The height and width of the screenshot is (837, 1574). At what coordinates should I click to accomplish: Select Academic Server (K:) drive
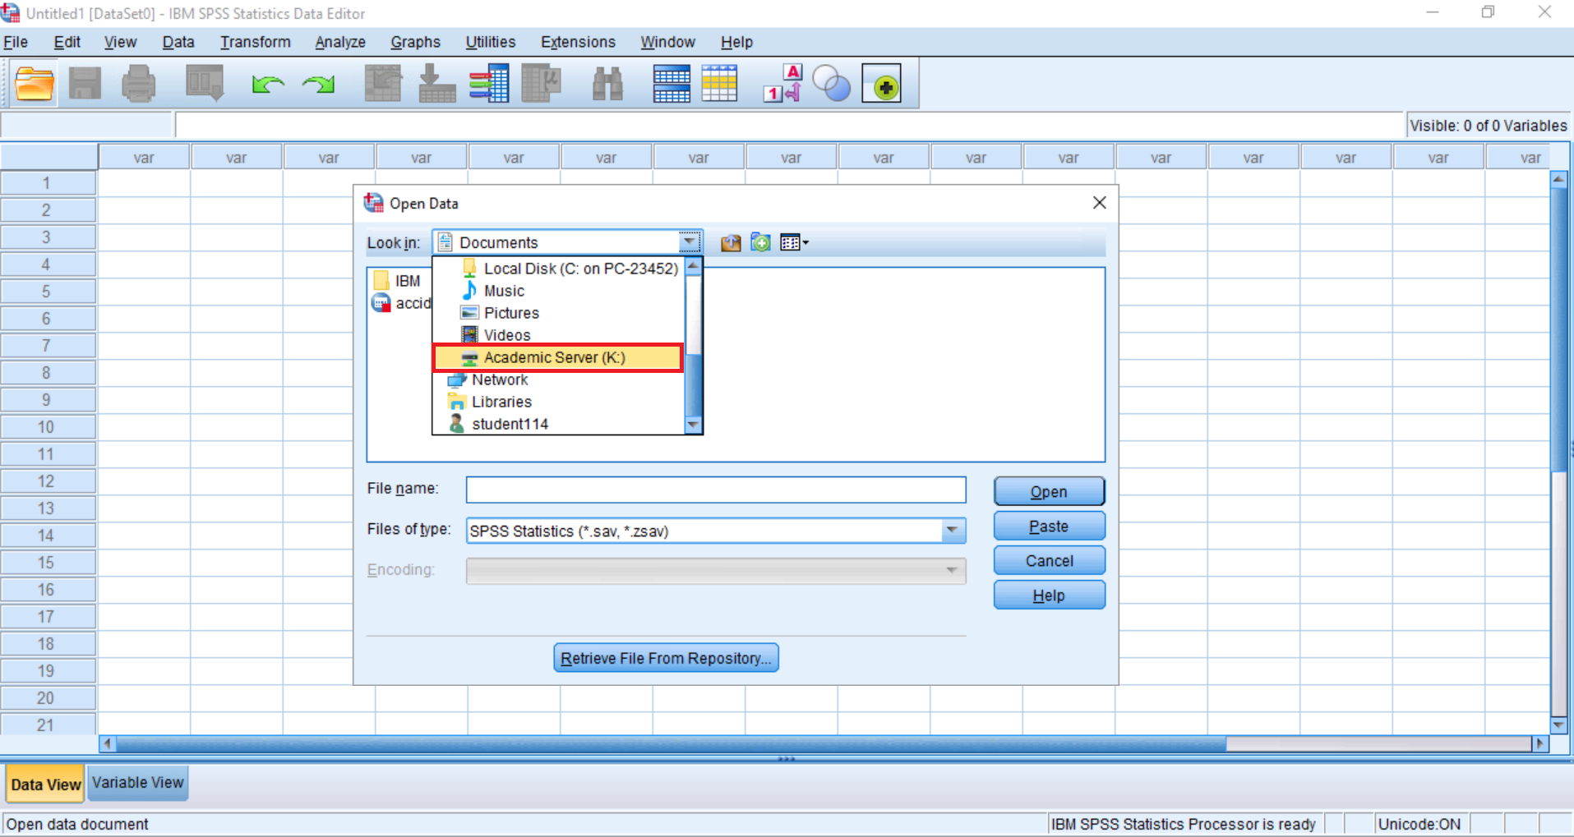tap(558, 357)
